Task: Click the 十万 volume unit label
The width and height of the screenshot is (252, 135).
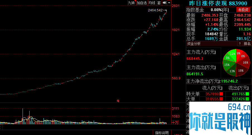Action: tap(175, 122)
